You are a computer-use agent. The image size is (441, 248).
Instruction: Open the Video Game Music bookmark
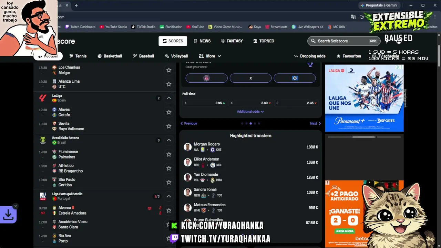point(225,27)
